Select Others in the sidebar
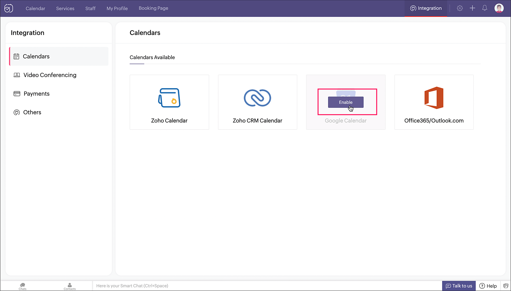This screenshot has height=291, width=511. [59, 112]
